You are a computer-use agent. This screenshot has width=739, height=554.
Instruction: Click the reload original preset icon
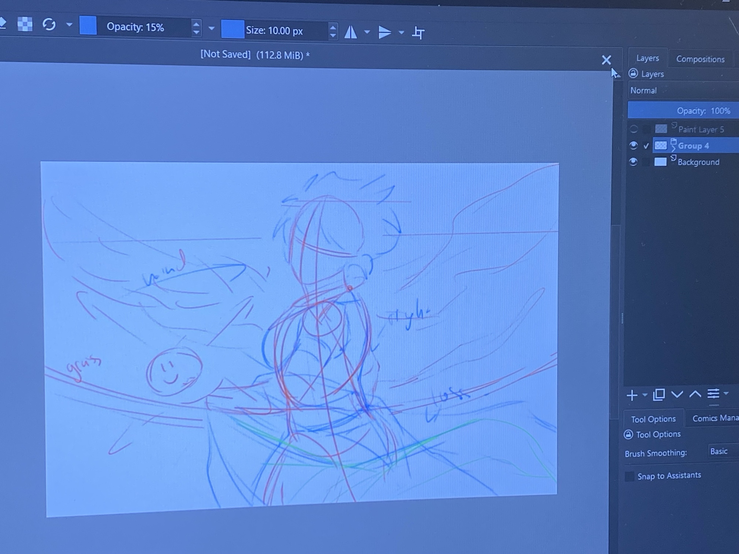[49, 25]
